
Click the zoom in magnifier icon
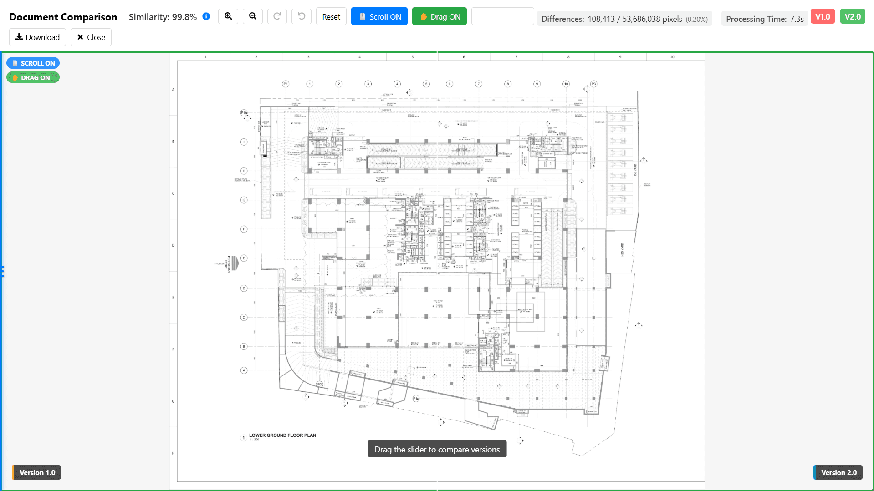(x=228, y=16)
